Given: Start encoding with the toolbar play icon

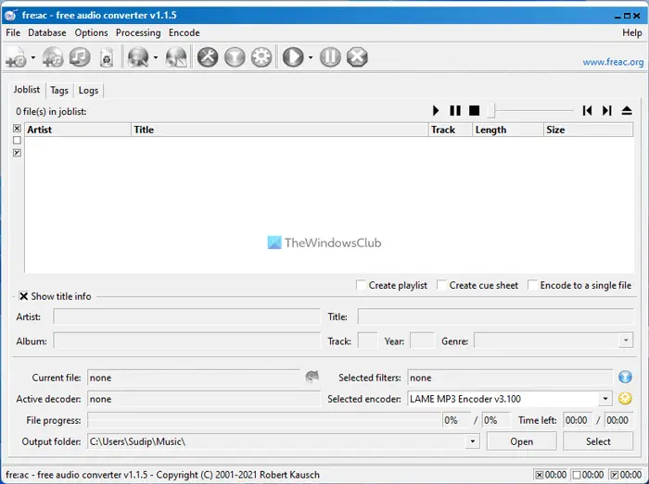Looking at the screenshot, I should 293,57.
